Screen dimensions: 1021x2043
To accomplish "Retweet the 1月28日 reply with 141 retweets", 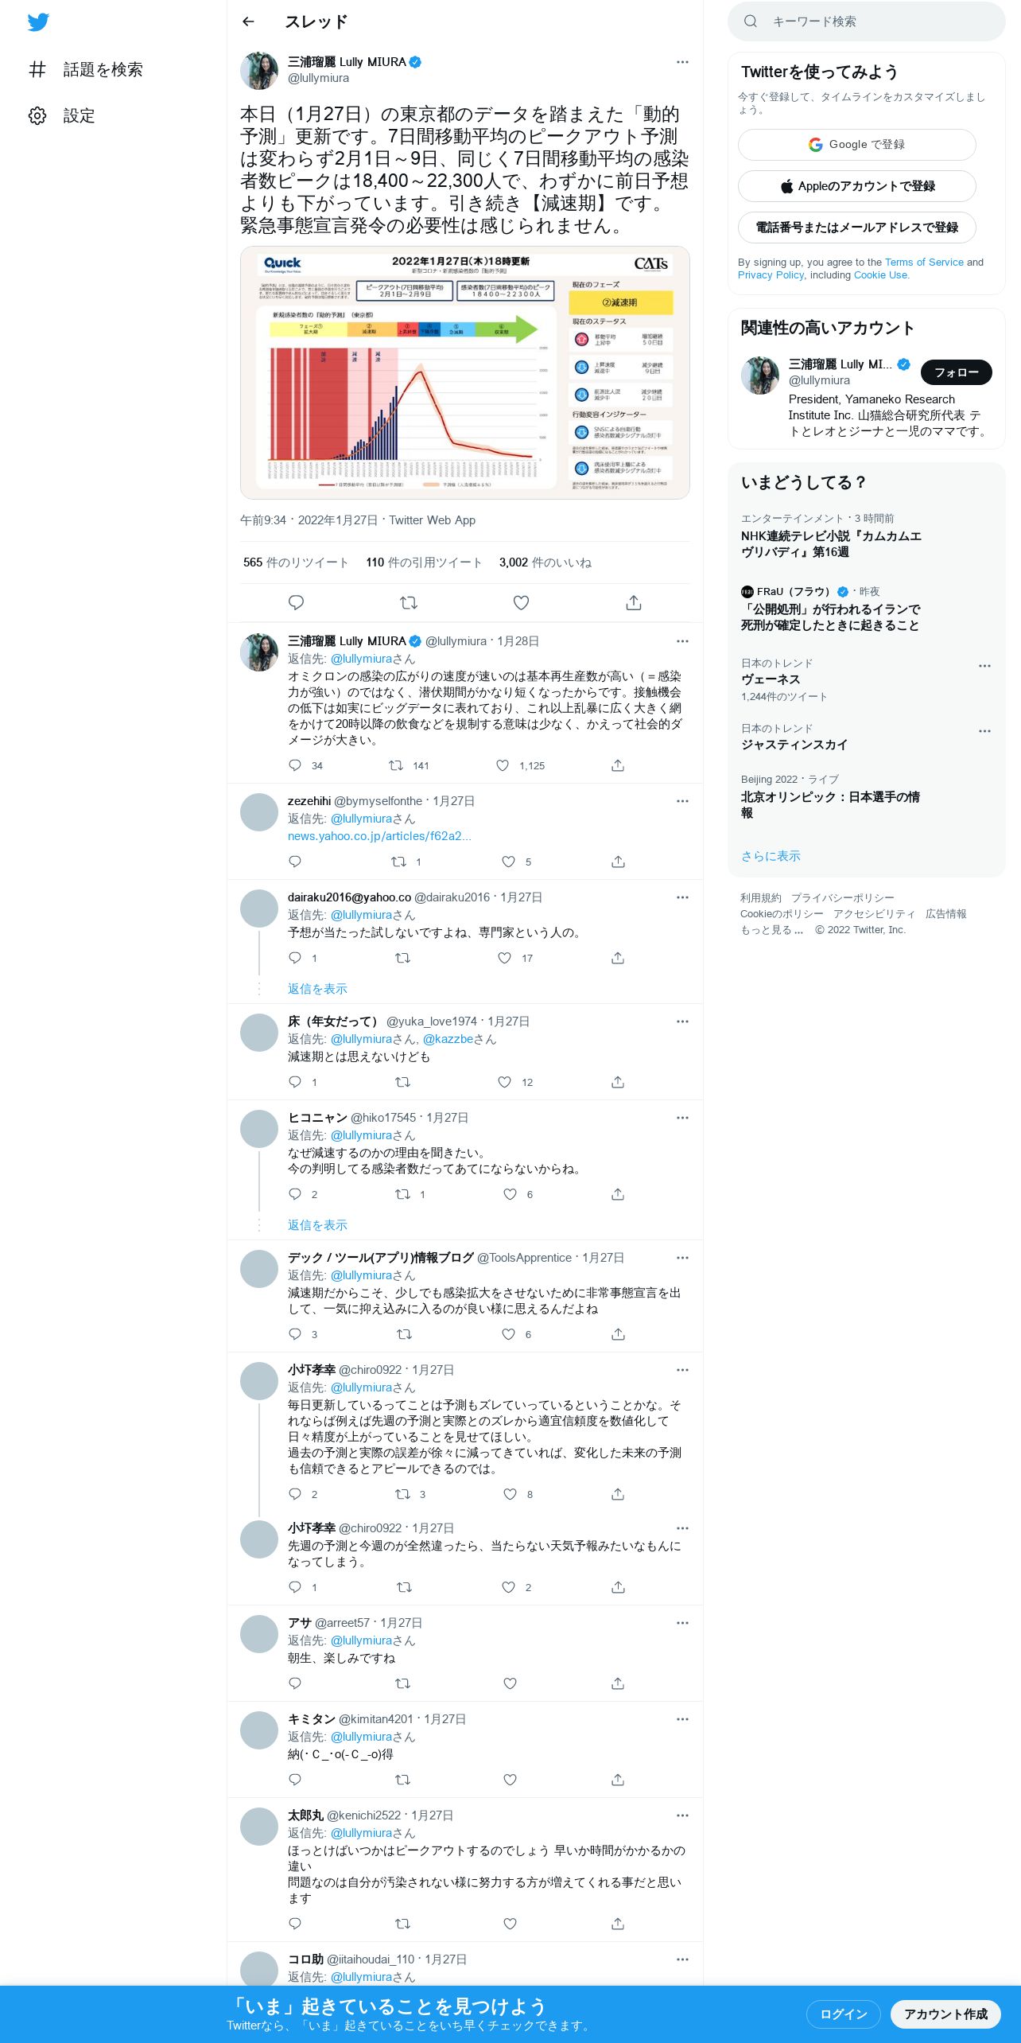I will pyautogui.click(x=395, y=765).
